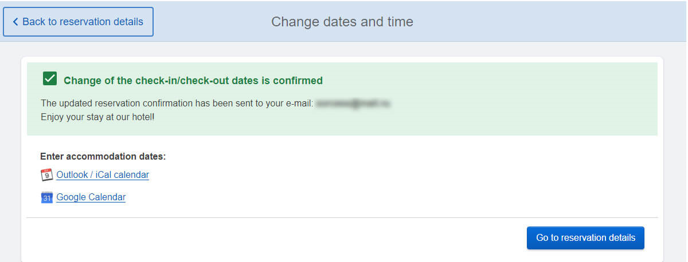Click the Change dates and time title

[342, 22]
